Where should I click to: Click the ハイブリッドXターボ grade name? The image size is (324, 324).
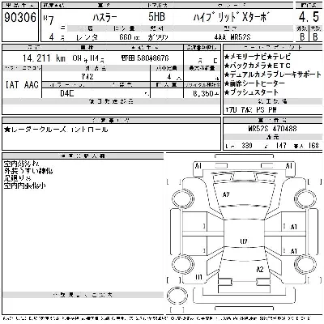pyautogui.click(x=230, y=18)
